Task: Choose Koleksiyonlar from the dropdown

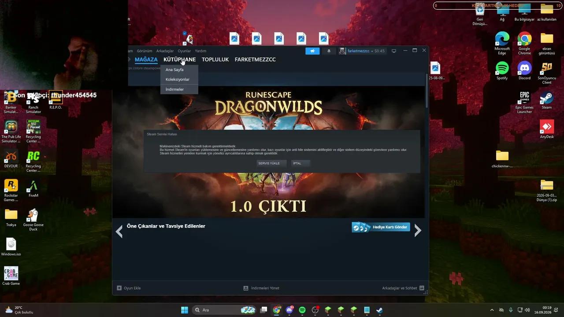Action: pos(179,79)
